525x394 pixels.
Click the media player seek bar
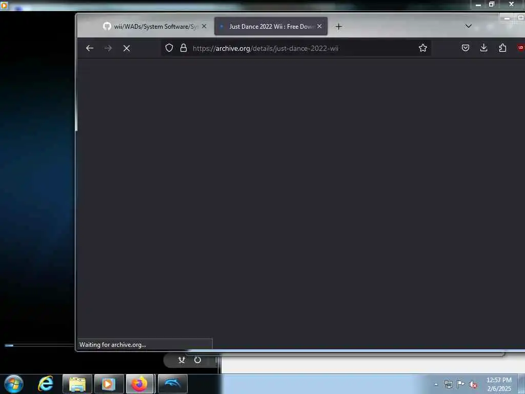tap(39, 345)
